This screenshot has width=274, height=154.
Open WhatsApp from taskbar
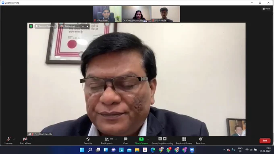168,150
